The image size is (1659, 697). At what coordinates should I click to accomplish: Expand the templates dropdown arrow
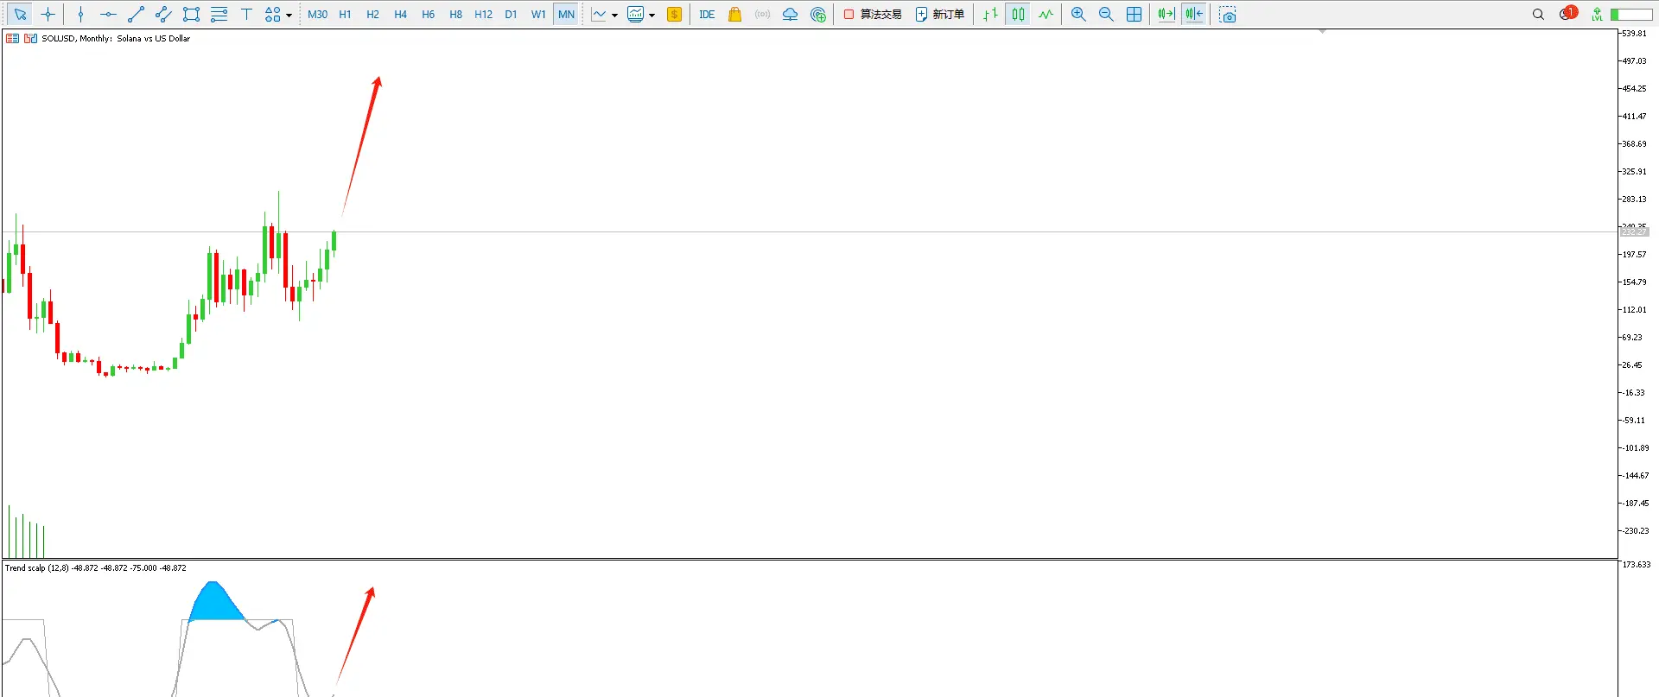tap(652, 15)
